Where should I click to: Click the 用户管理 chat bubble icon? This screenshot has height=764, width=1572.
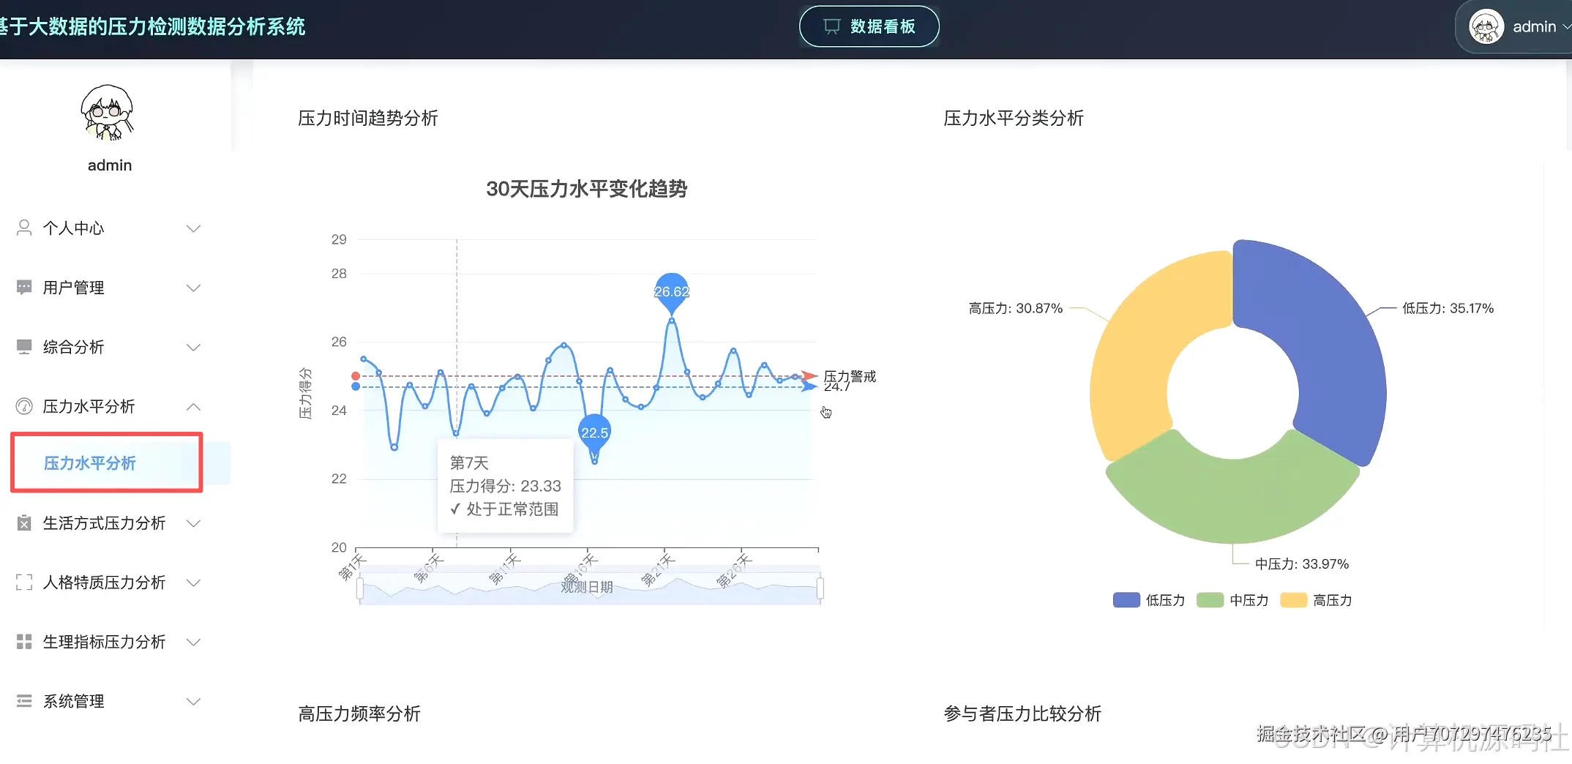click(23, 287)
